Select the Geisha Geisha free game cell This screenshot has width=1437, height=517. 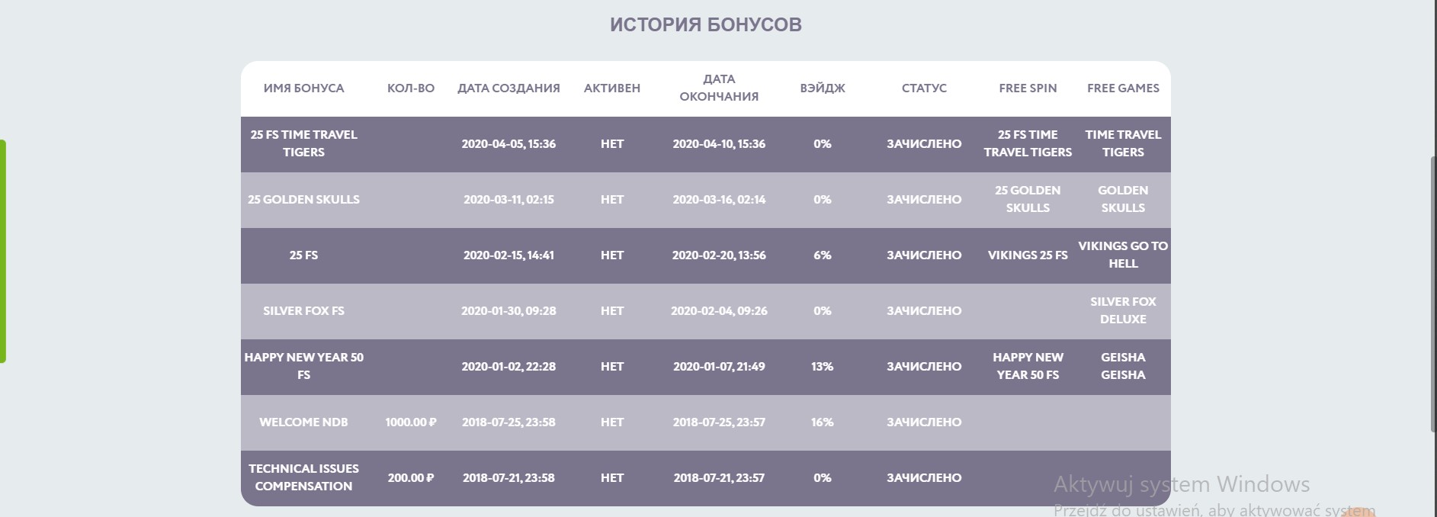(1123, 366)
